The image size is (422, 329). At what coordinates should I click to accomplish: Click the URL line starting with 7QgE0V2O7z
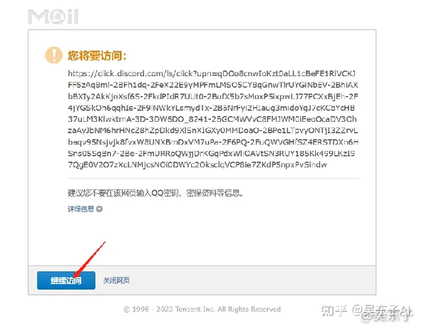[197, 164]
